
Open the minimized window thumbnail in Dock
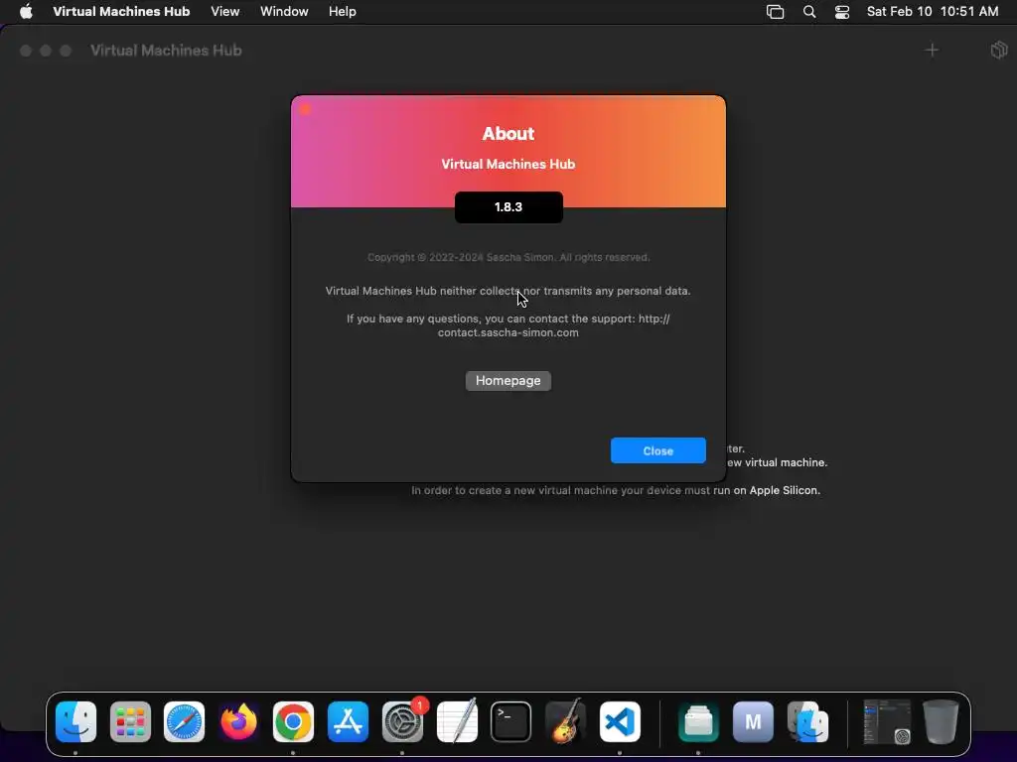coord(887,722)
